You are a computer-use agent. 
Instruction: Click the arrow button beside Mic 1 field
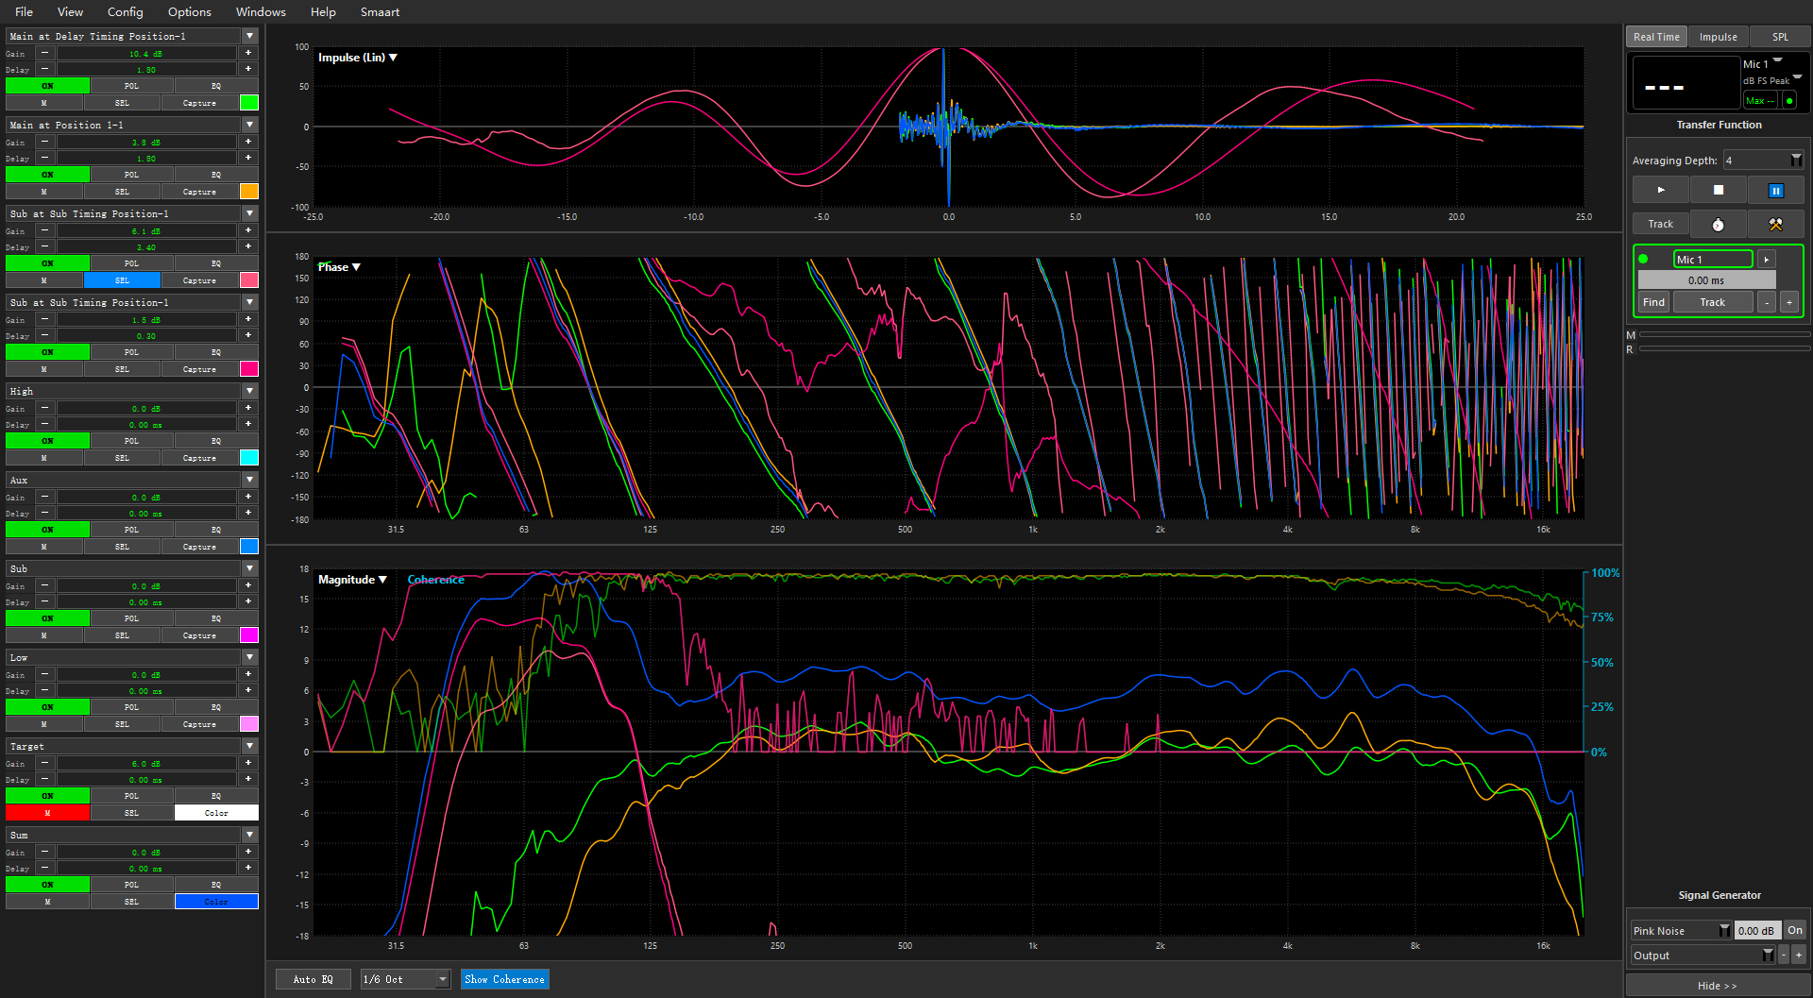pyautogui.click(x=1767, y=259)
